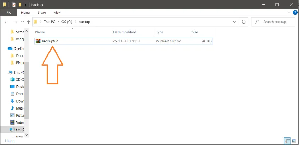Sort files by Type column

(172, 32)
